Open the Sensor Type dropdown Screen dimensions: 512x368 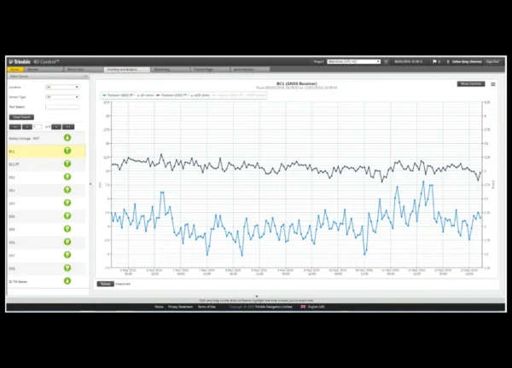[62, 97]
